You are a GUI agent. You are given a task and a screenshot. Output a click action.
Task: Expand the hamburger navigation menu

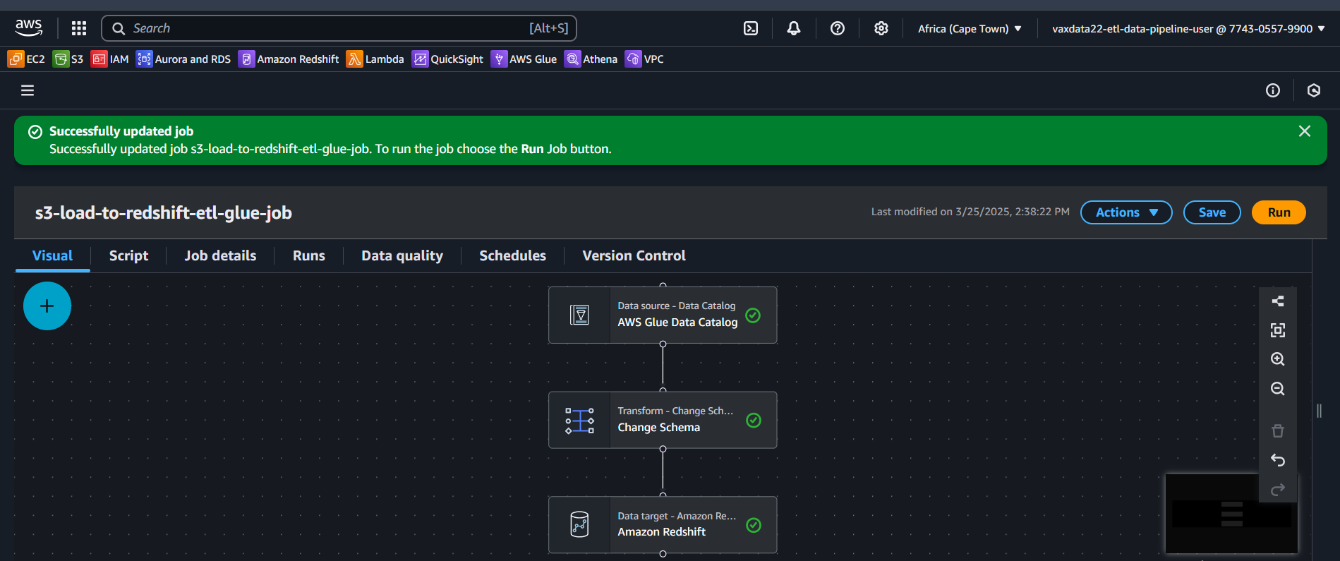28,90
